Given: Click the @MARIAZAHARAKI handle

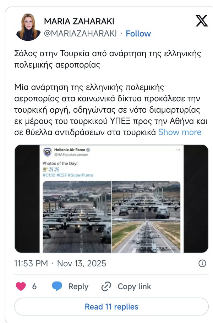Looking at the screenshot, I should 80,34.
